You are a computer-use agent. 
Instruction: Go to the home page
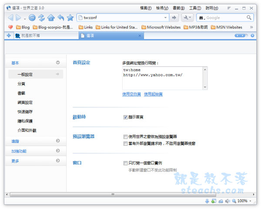(x=51, y=17)
